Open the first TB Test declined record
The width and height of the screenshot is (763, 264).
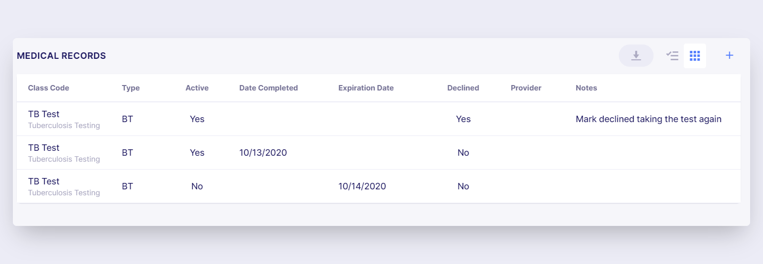[x=379, y=119]
